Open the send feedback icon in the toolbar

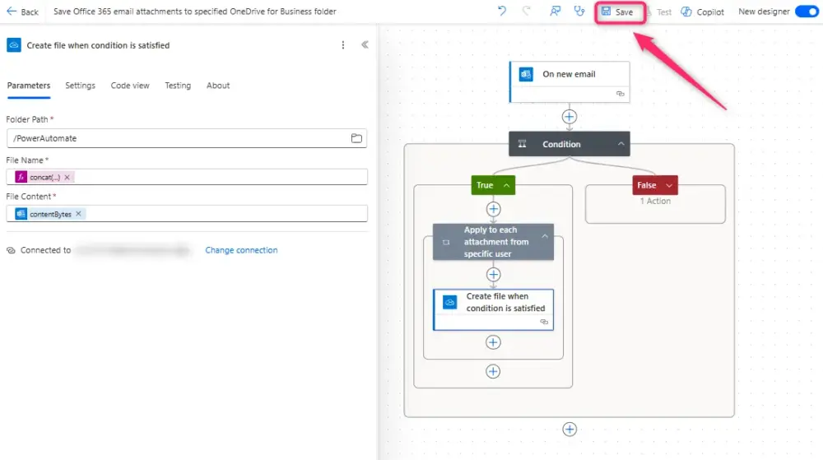(x=555, y=12)
